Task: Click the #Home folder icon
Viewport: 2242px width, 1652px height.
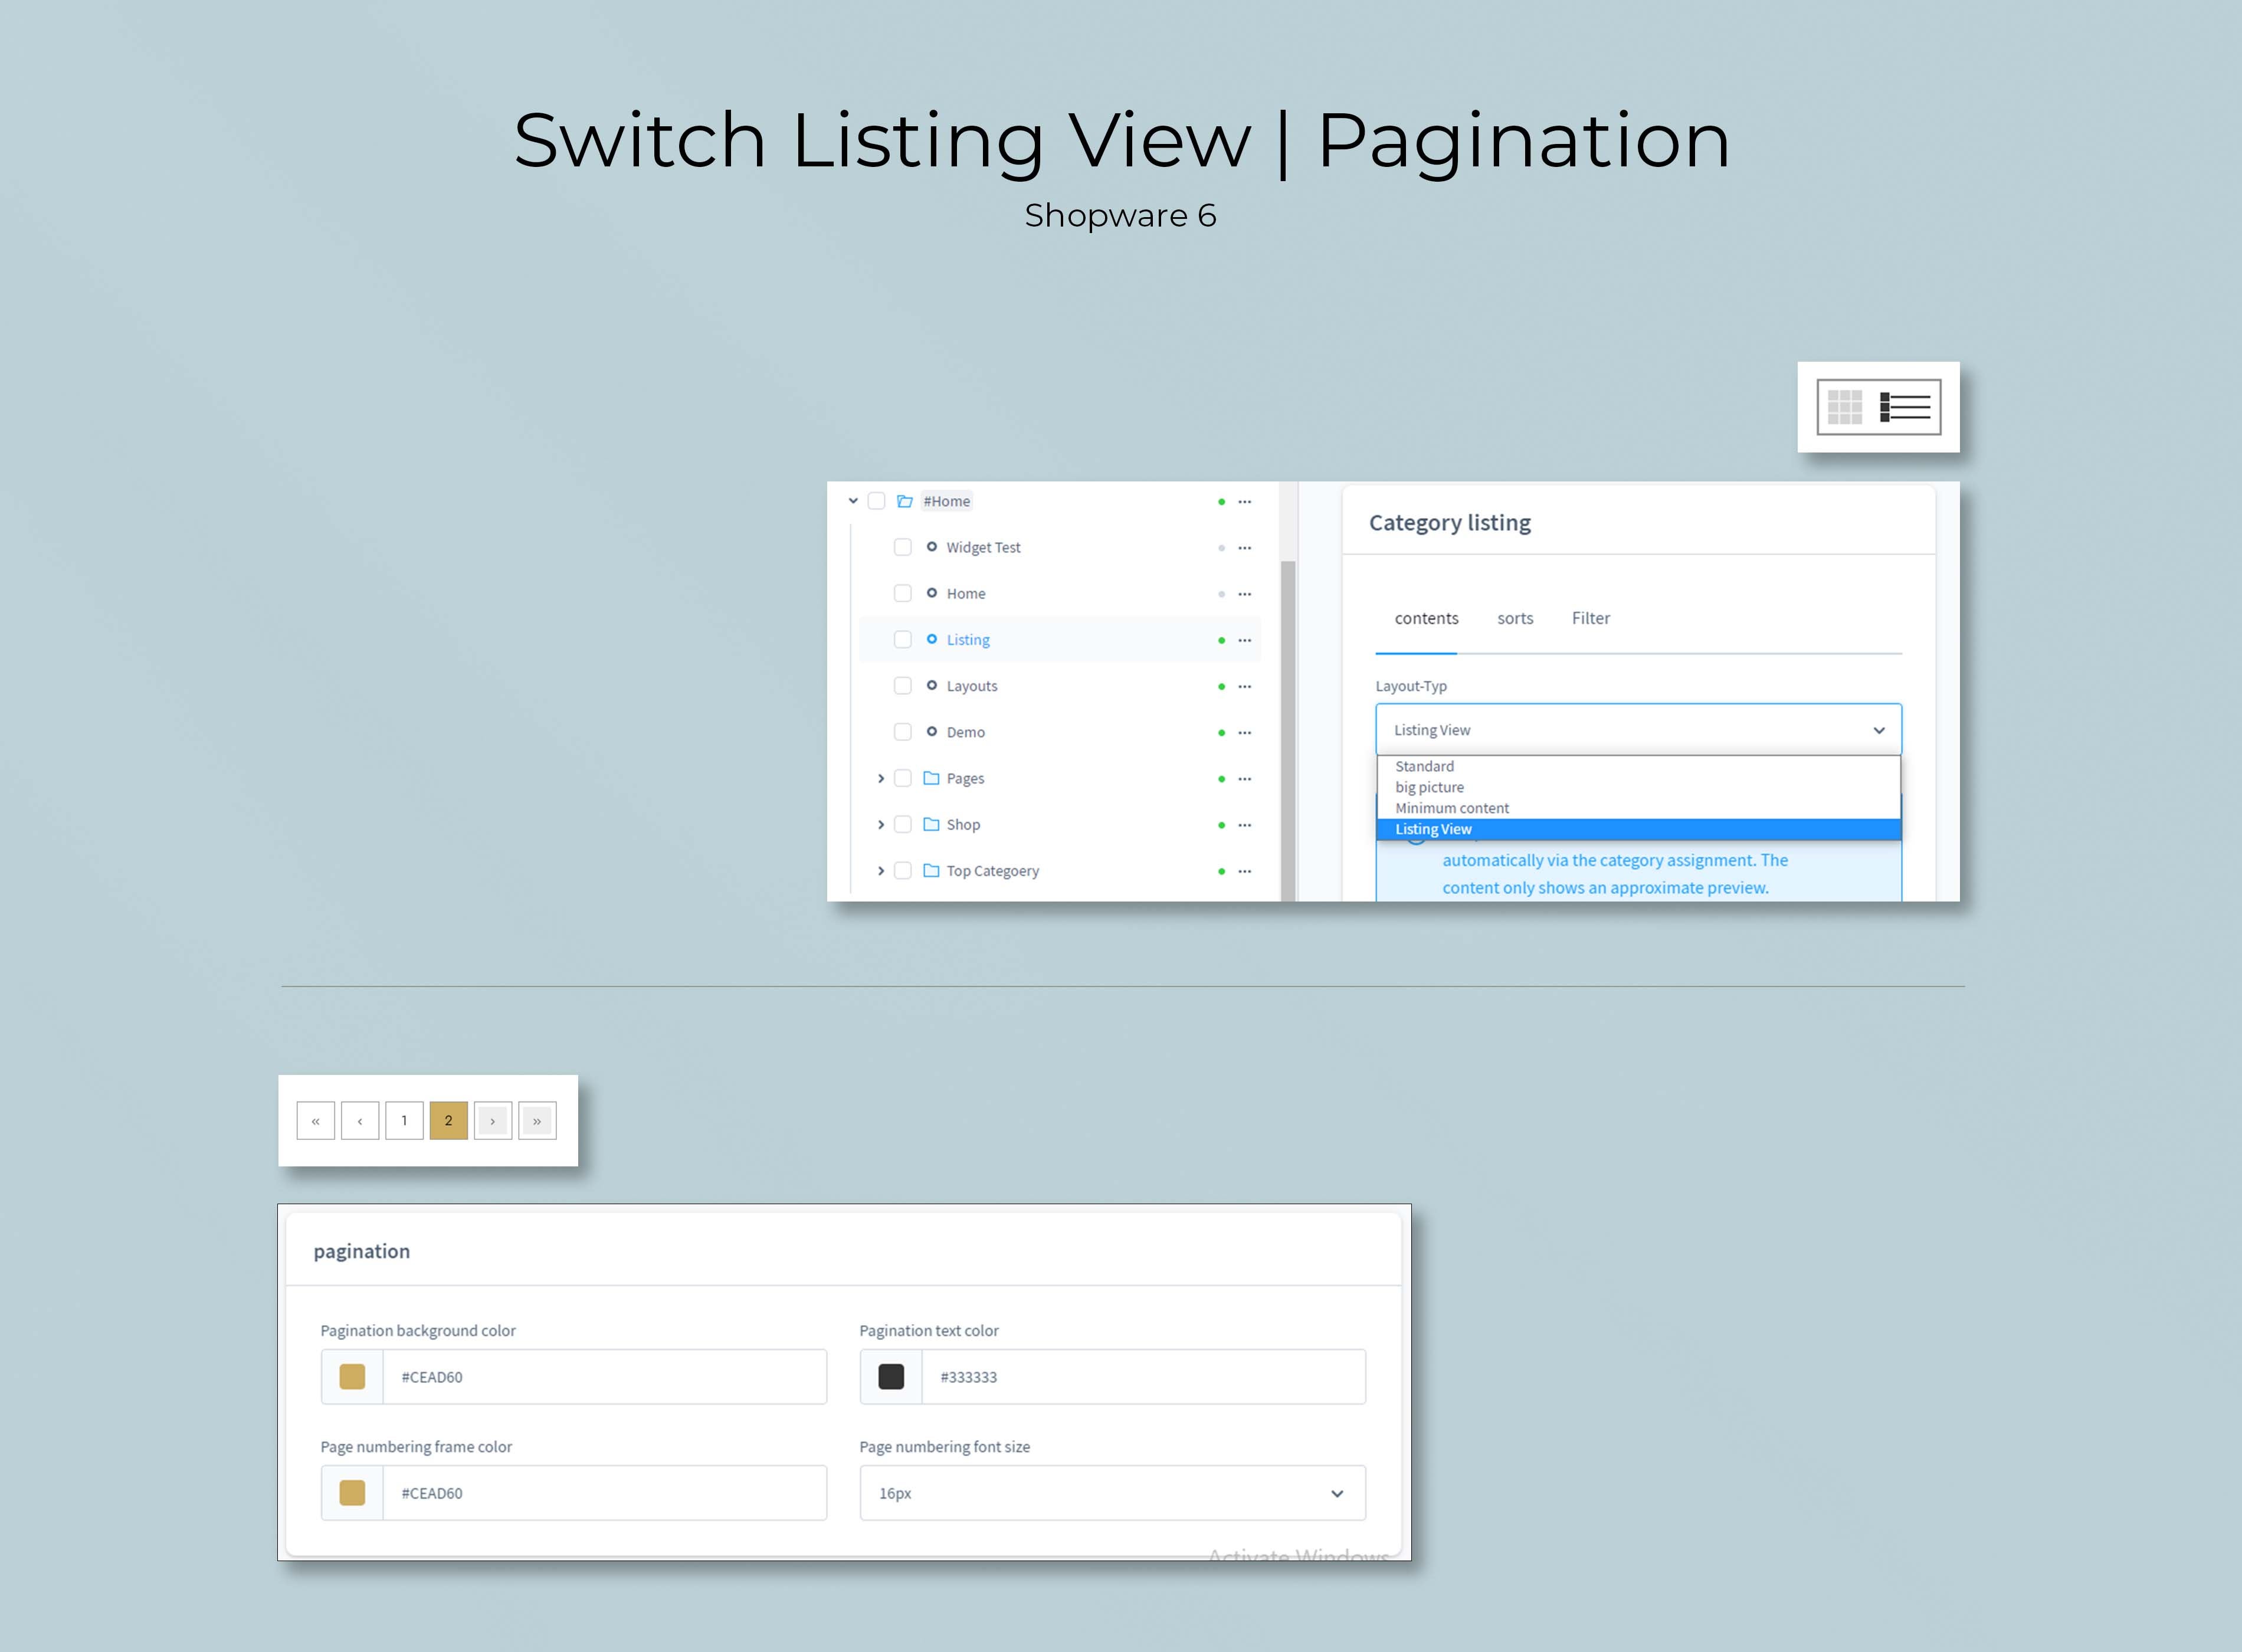Action: (x=904, y=501)
